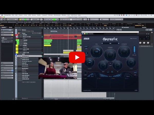Click the Polyverse logo in Manipulator
Image resolution: width=154 pixels, height=115 pixels.
pos(133,39)
